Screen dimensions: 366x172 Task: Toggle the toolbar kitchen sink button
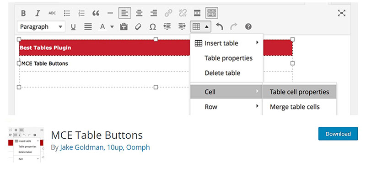coord(212,13)
